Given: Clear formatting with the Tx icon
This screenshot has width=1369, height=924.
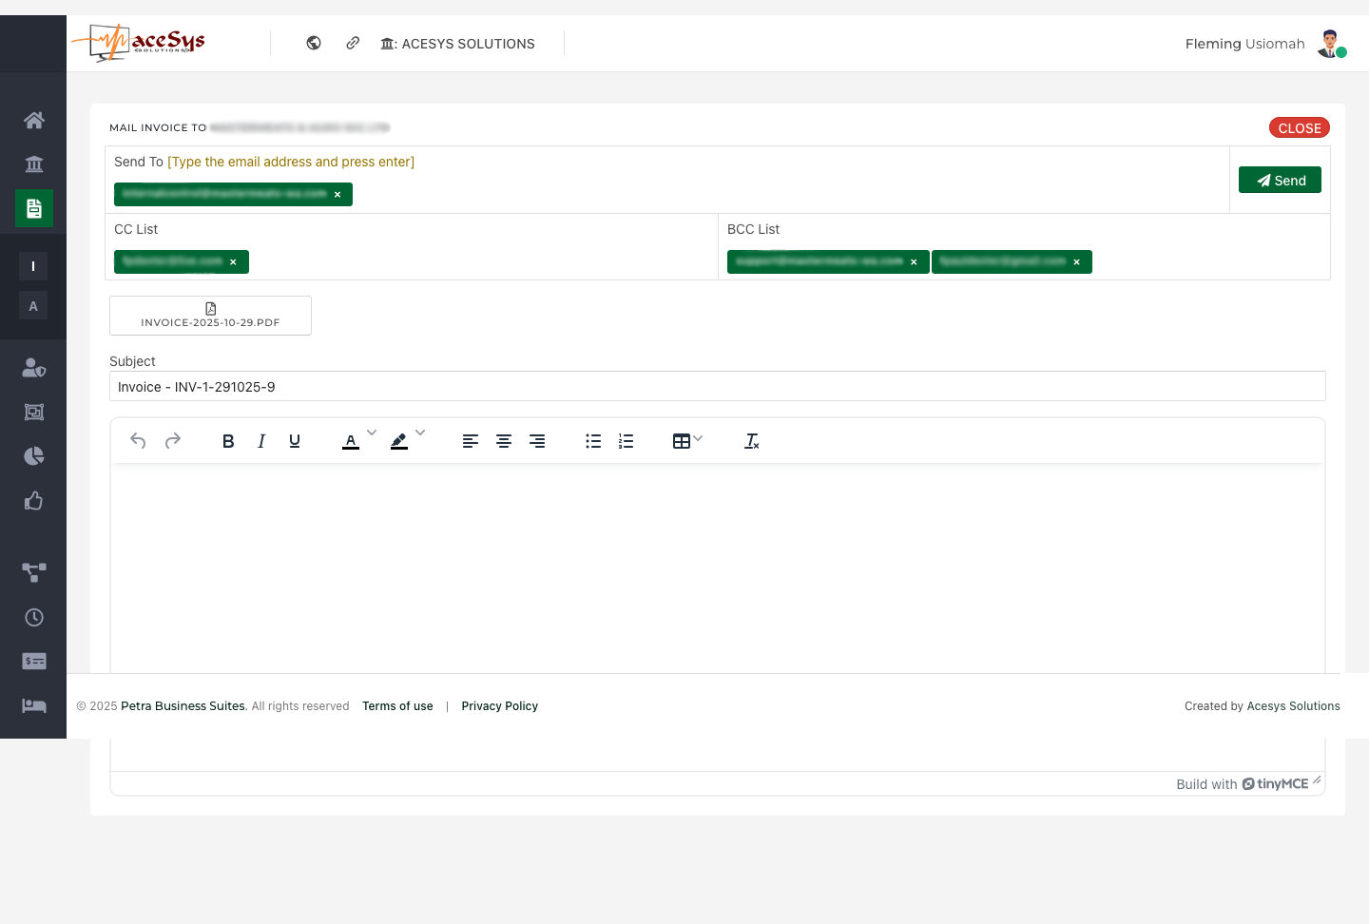Looking at the screenshot, I should click(x=751, y=441).
